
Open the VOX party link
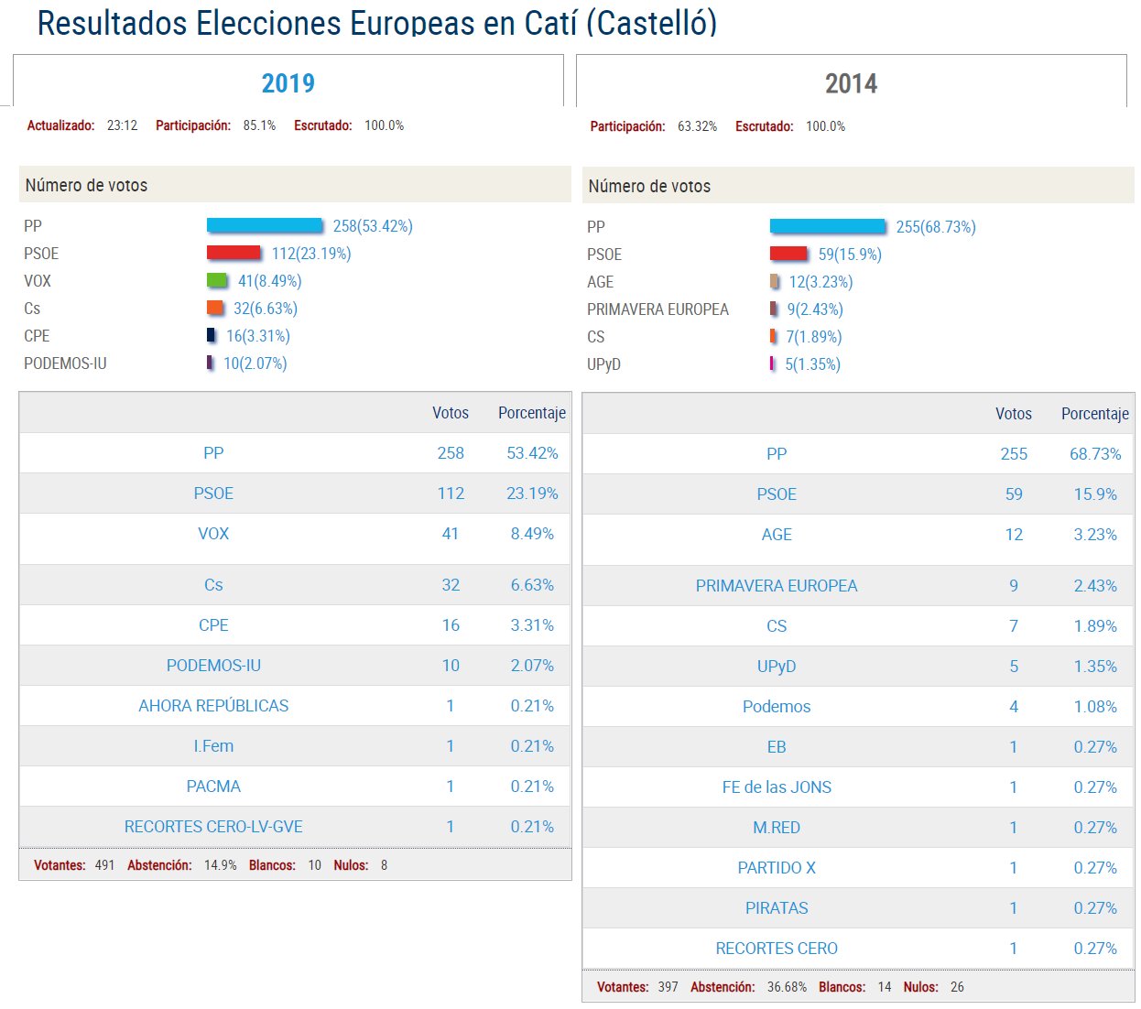[x=213, y=534]
